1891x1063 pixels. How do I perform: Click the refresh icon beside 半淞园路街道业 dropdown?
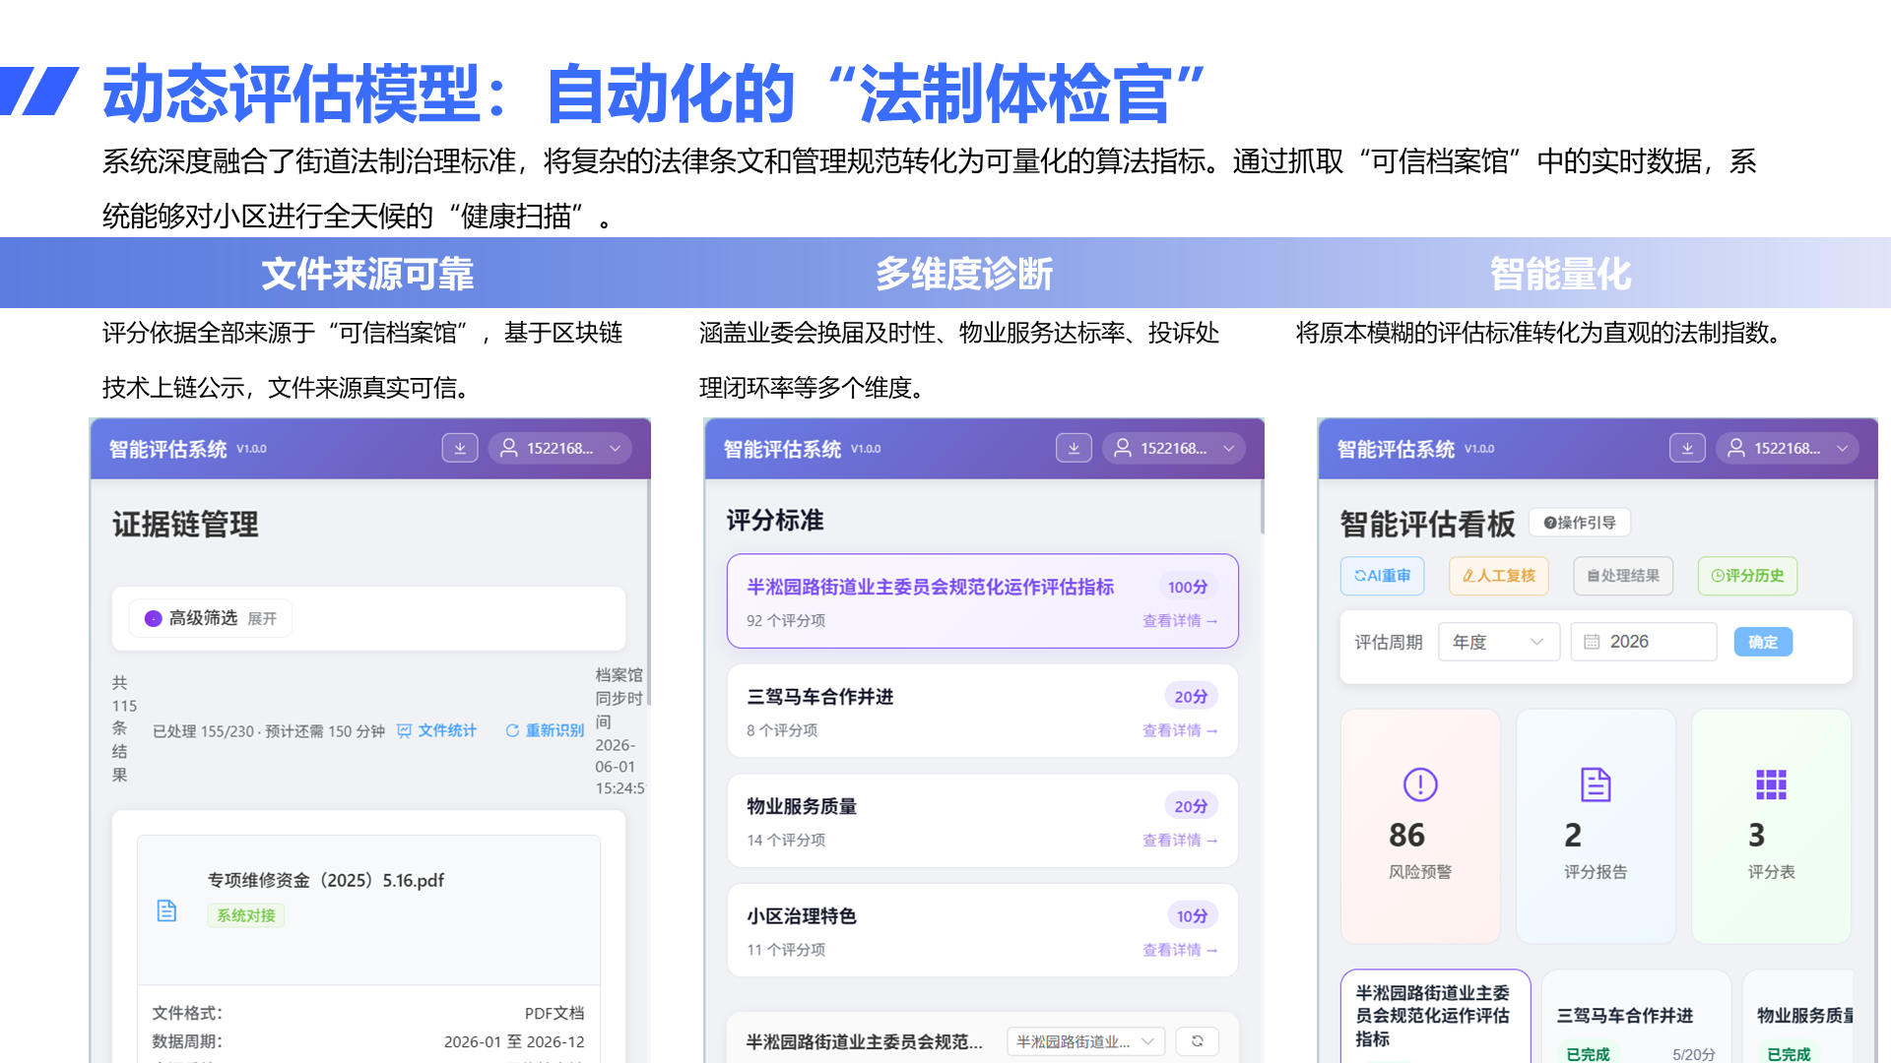pyautogui.click(x=1198, y=1041)
